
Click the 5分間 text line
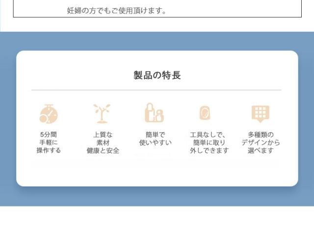pos(49,135)
